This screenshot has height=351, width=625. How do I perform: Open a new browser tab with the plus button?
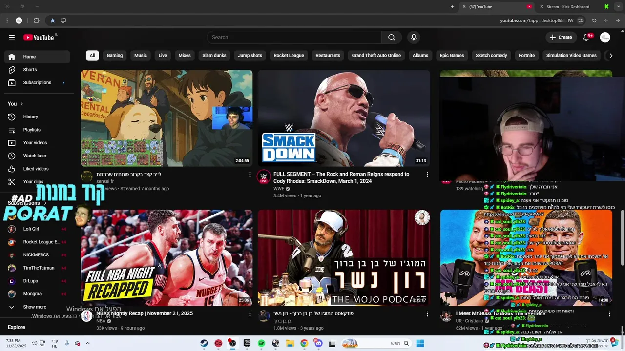click(x=452, y=7)
